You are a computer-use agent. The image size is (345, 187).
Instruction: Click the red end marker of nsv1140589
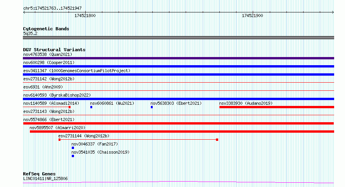pos(69,107)
